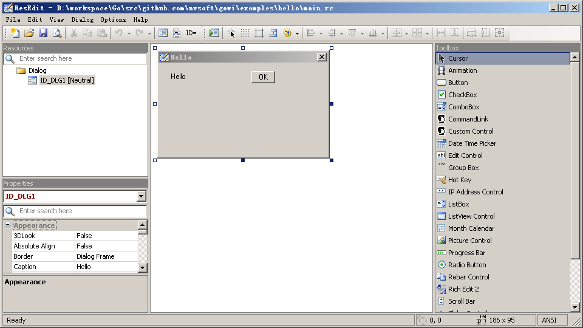Activate the Cursor tool in Toolbox
The image size is (583, 328).
click(503, 58)
